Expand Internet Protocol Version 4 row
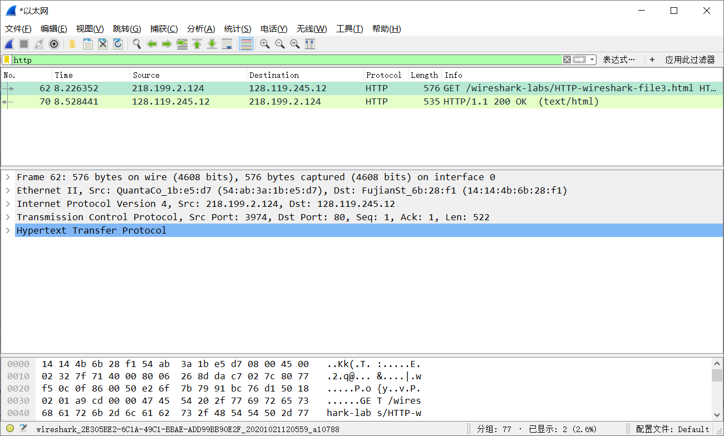 pyautogui.click(x=8, y=204)
